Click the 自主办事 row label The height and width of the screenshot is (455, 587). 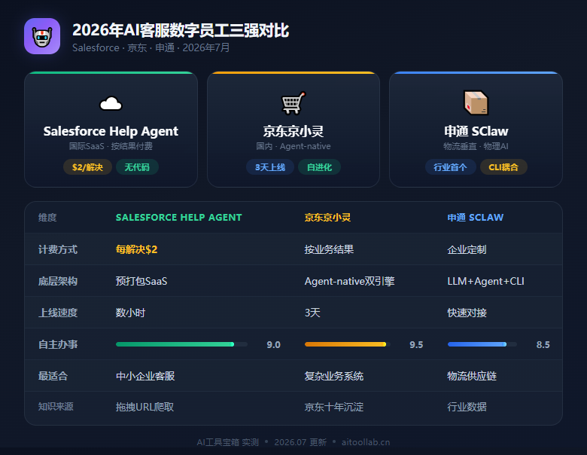(x=58, y=344)
